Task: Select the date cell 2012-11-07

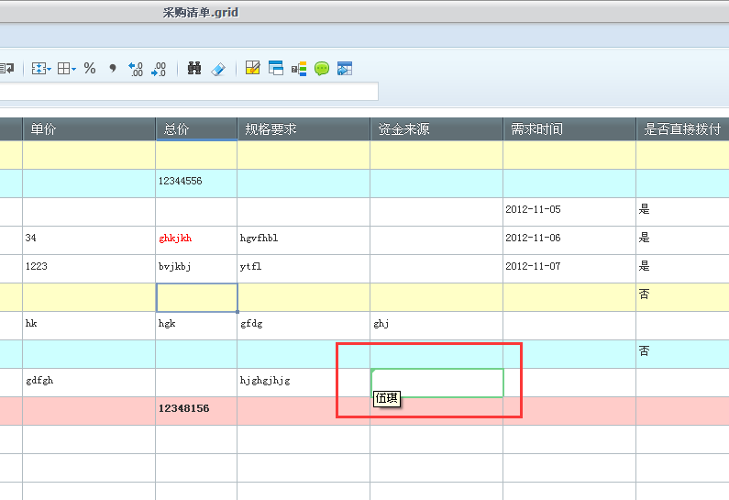Action: (569, 269)
